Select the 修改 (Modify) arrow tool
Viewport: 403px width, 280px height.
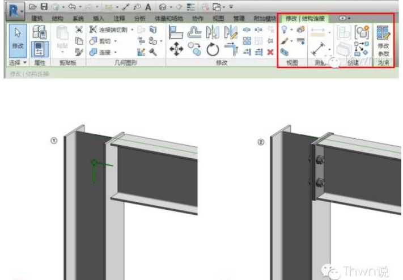coord(18,41)
